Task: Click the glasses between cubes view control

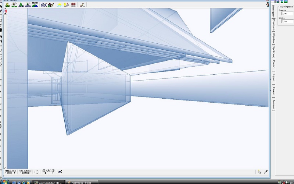Action: 49,171
